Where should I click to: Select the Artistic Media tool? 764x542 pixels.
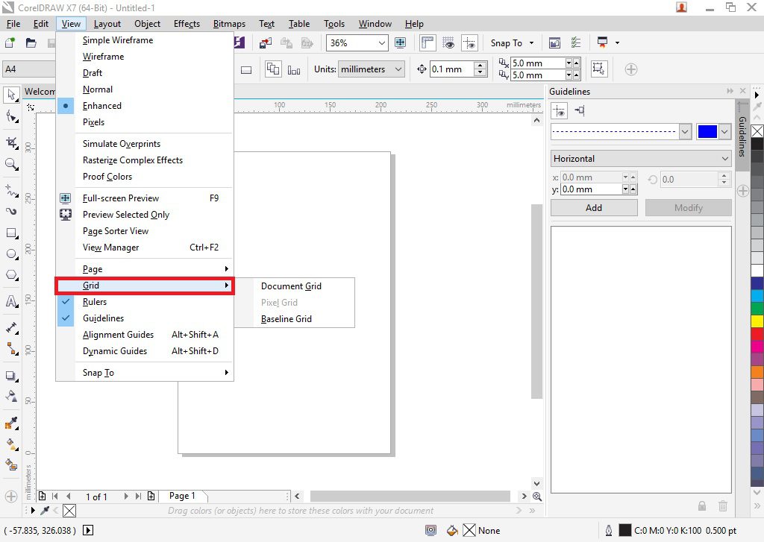point(11,211)
